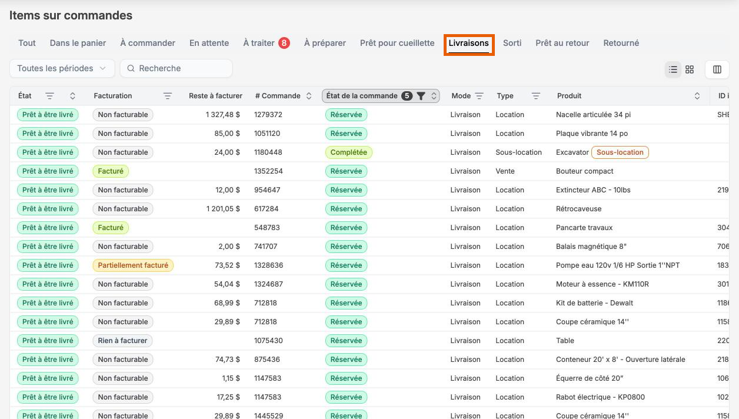This screenshot has height=419, width=739.
Task: Switch to the À préparer tab
Action: click(325, 43)
